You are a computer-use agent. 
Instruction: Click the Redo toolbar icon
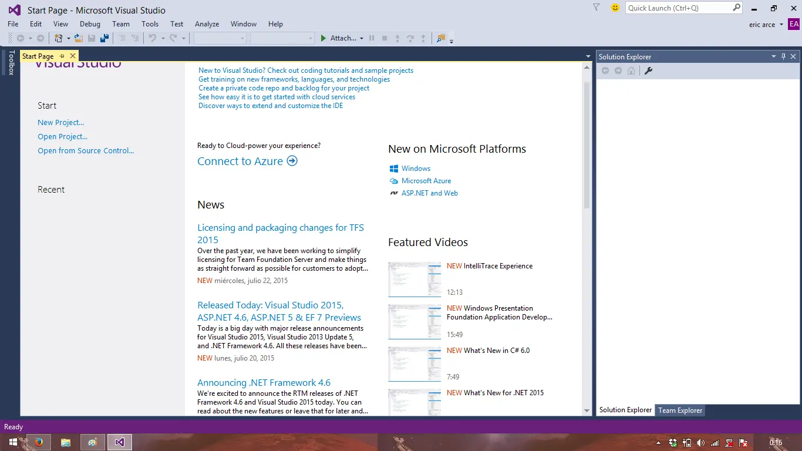point(173,38)
